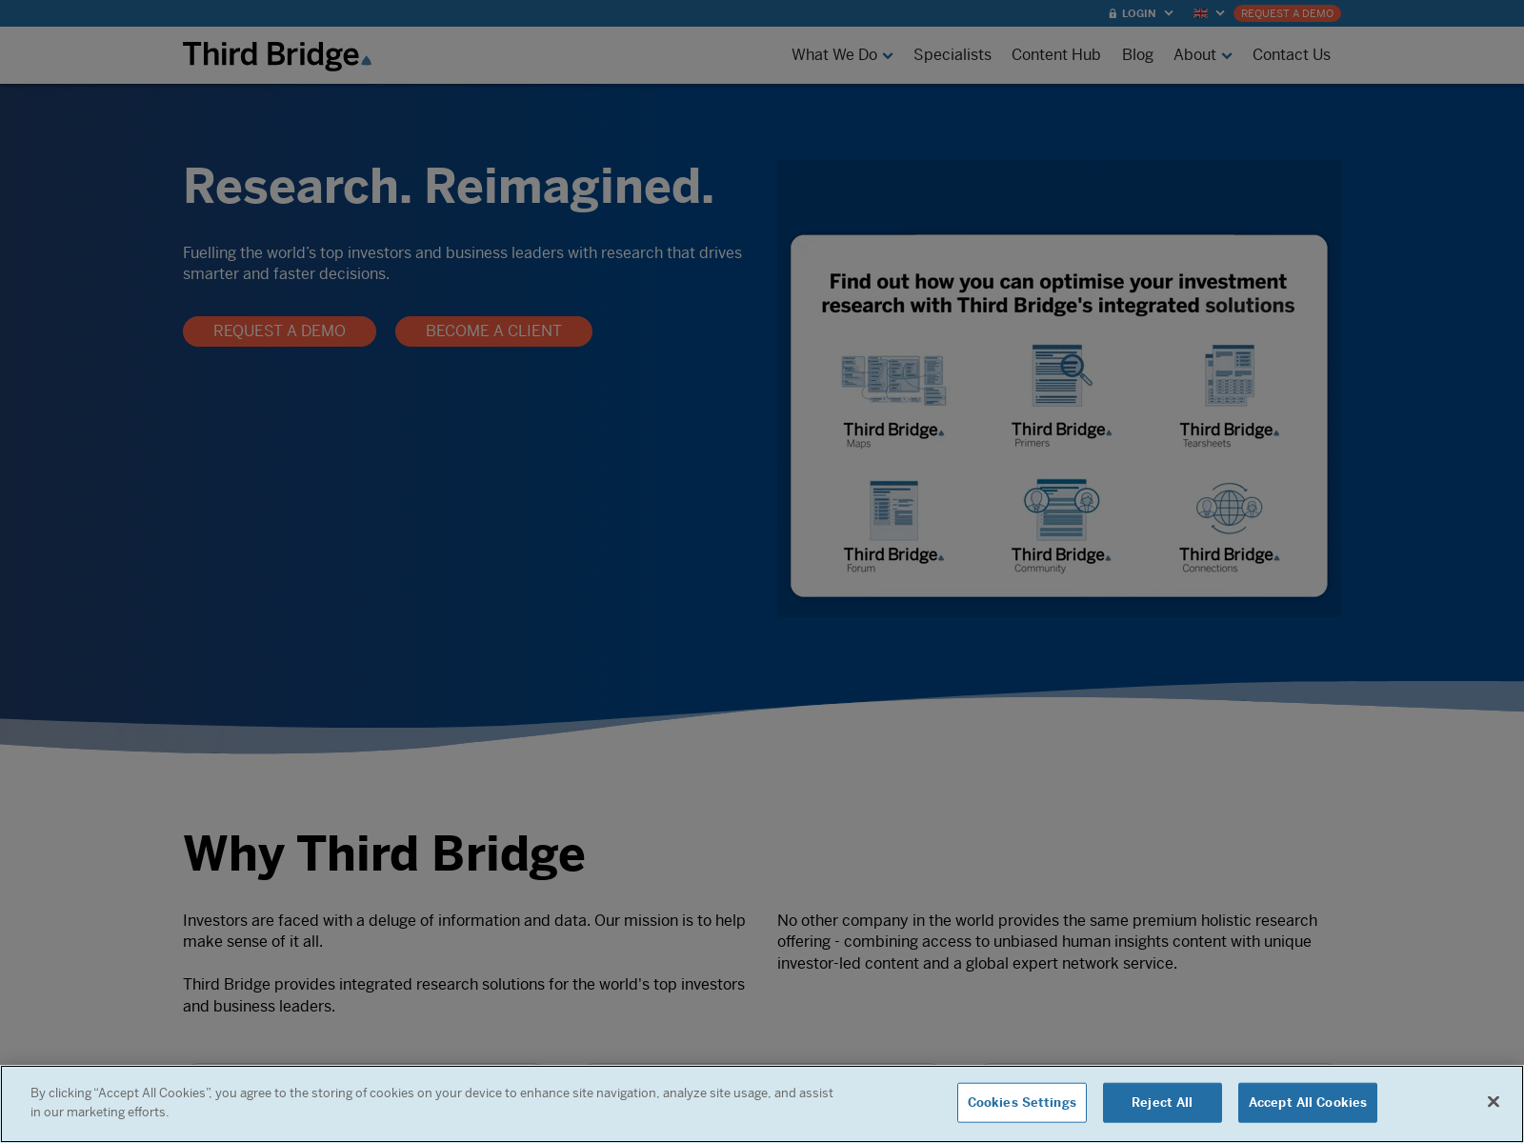Screen dimensions: 1524x1143
Task: Click the LOGIN text link
Action: pos(1138,13)
